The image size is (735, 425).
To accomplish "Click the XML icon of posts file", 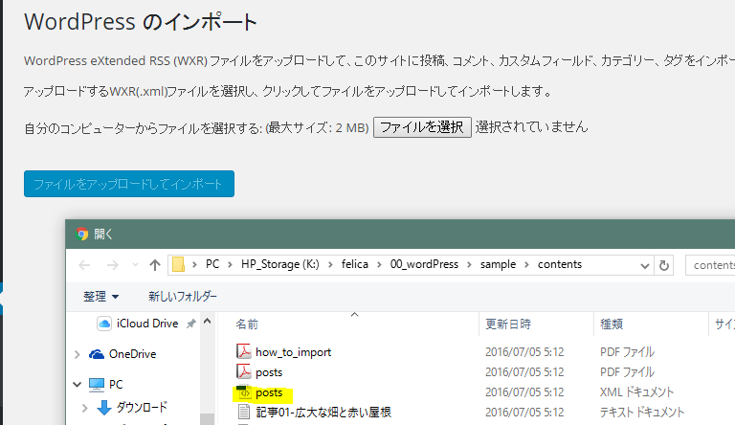I will coord(244,392).
